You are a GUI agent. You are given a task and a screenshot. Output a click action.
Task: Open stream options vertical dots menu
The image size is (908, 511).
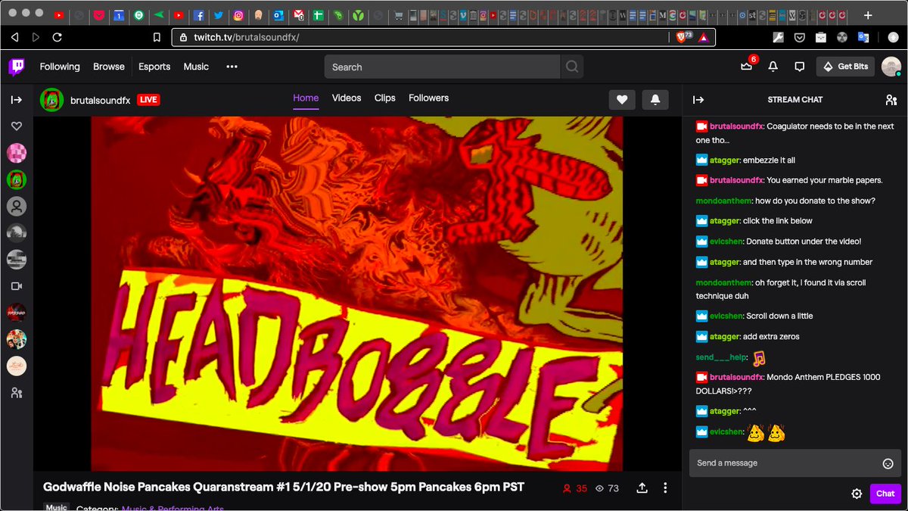665,488
